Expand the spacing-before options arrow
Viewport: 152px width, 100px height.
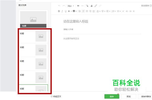click(100, 11)
